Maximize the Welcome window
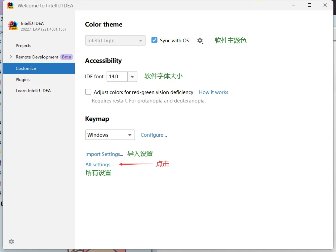The width and height of the screenshot is (336, 252). [x=309, y=5]
